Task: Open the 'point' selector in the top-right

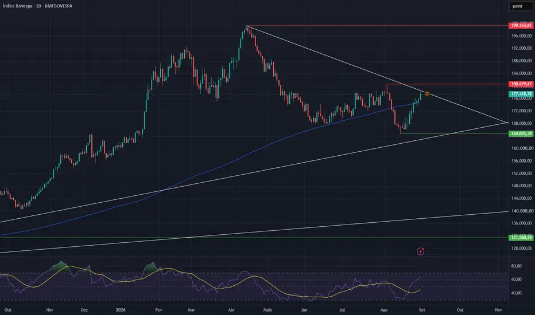Action: [521, 6]
